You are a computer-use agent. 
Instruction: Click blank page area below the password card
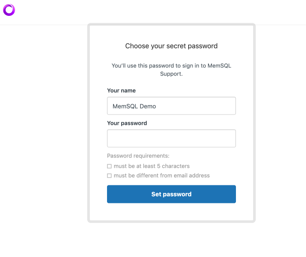[171, 240]
